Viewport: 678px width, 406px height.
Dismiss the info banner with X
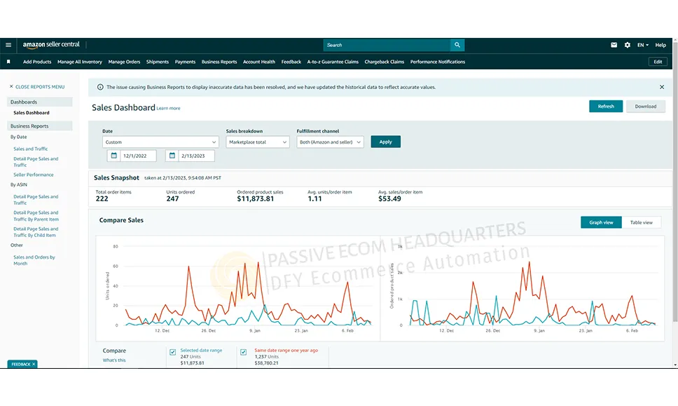click(662, 87)
